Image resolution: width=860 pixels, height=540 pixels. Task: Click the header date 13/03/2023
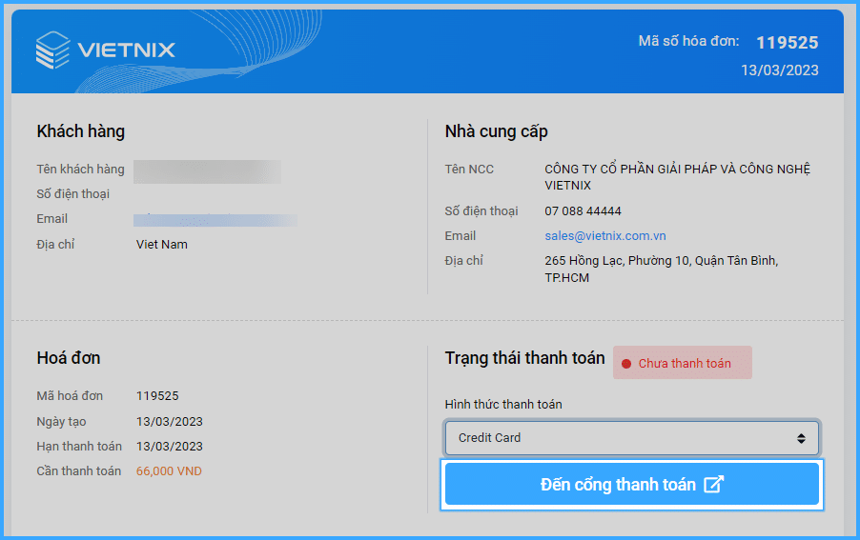pos(779,70)
